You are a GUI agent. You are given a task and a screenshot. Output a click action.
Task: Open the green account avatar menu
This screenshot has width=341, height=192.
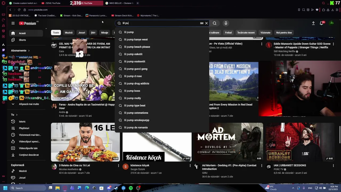pos(332,23)
